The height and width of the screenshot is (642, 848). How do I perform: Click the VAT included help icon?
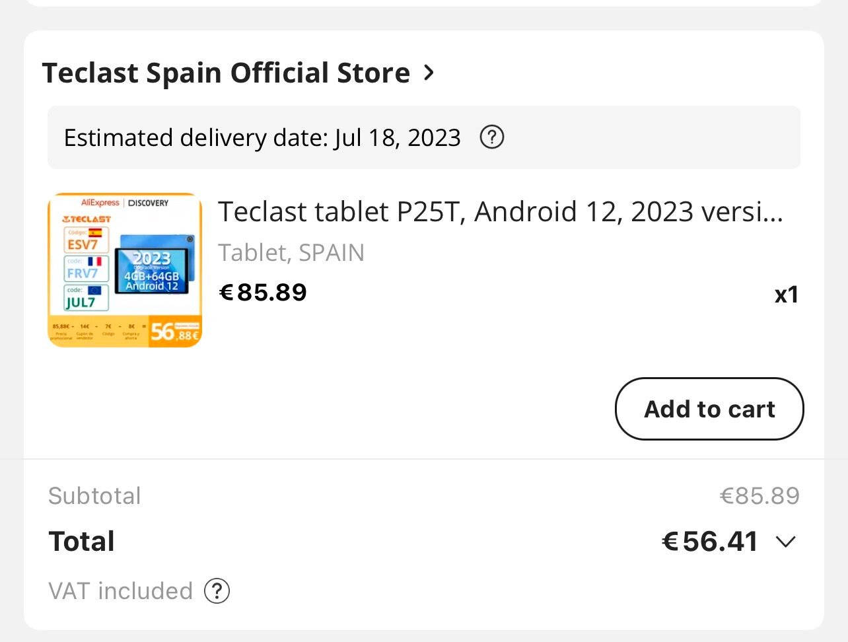pyautogui.click(x=217, y=591)
